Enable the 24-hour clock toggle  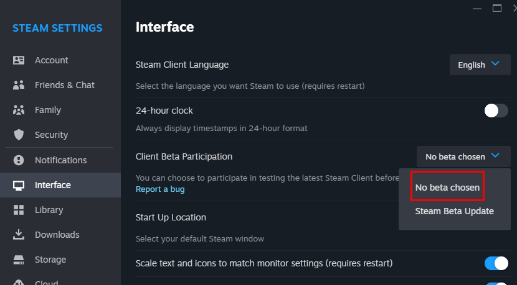pos(496,111)
